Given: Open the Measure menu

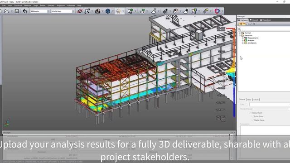Looking at the screenshot, I should (28, 5).
